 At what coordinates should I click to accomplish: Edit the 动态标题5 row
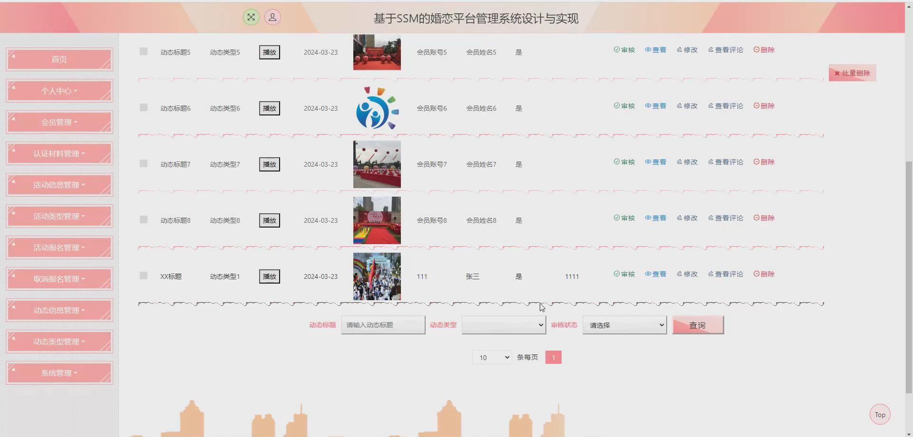(x=687, y=50)
